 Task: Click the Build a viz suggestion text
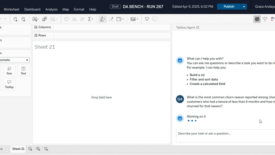pos(197,75)
